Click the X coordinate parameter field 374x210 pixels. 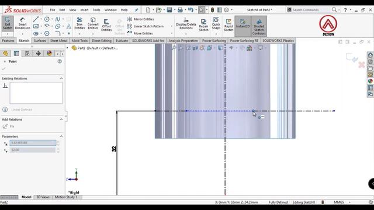pyautogui.click(x=33, y=142)
